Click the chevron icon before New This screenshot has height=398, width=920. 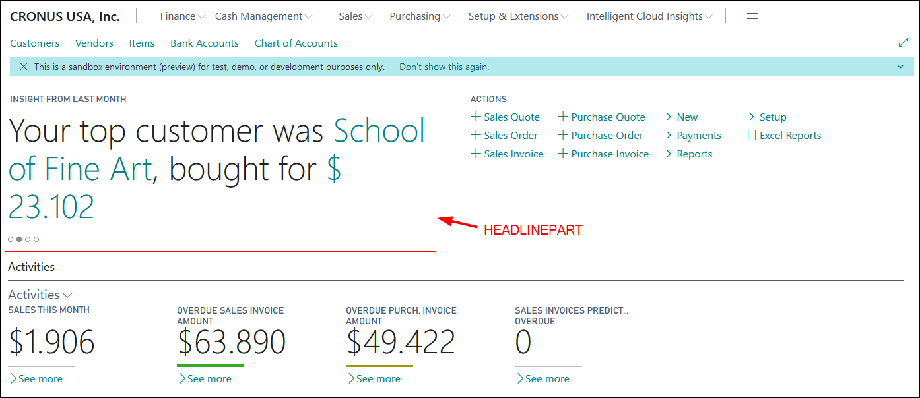(669, 117)
